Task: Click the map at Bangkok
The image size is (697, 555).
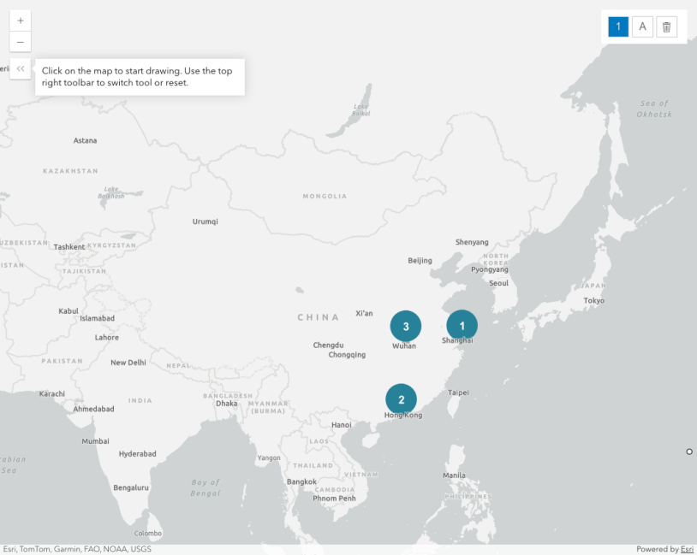Action: coord(301,481)
